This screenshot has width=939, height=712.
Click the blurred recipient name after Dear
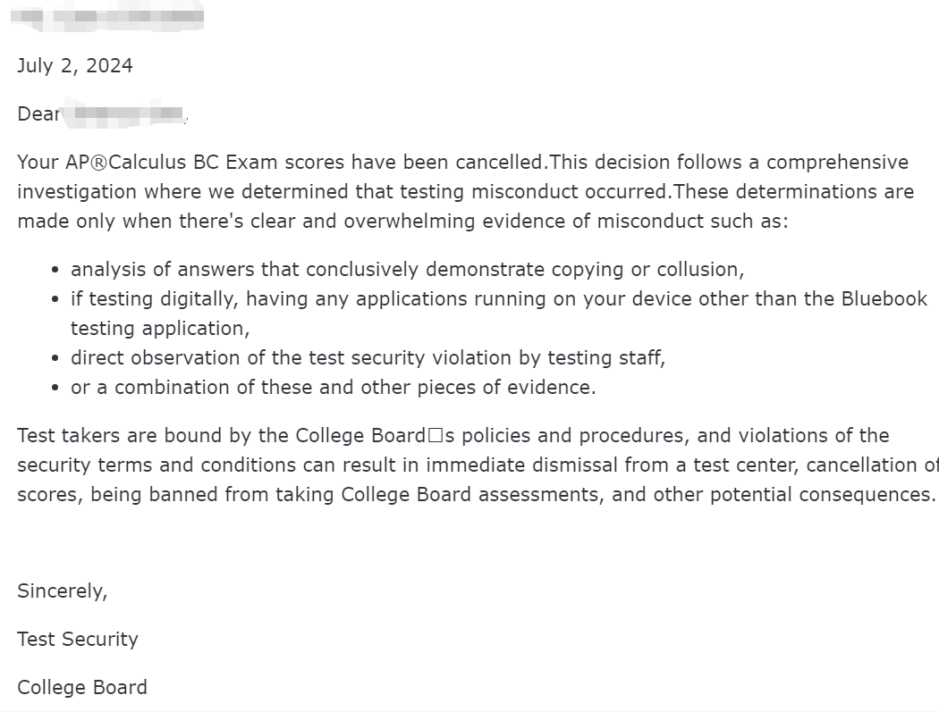pos(129,114)
